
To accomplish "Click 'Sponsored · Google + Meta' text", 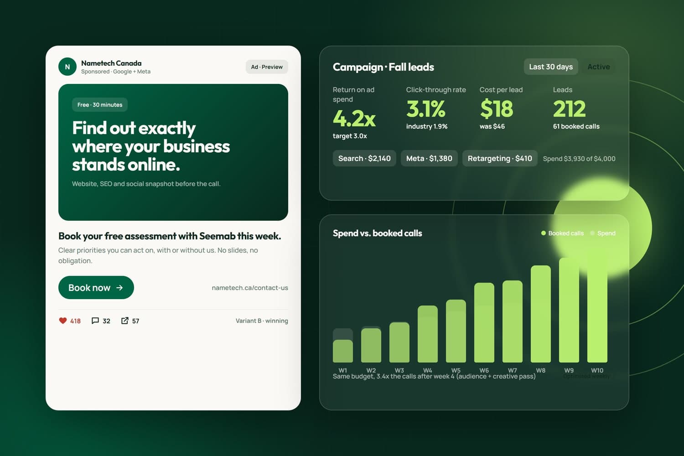I will coord(116,72).
